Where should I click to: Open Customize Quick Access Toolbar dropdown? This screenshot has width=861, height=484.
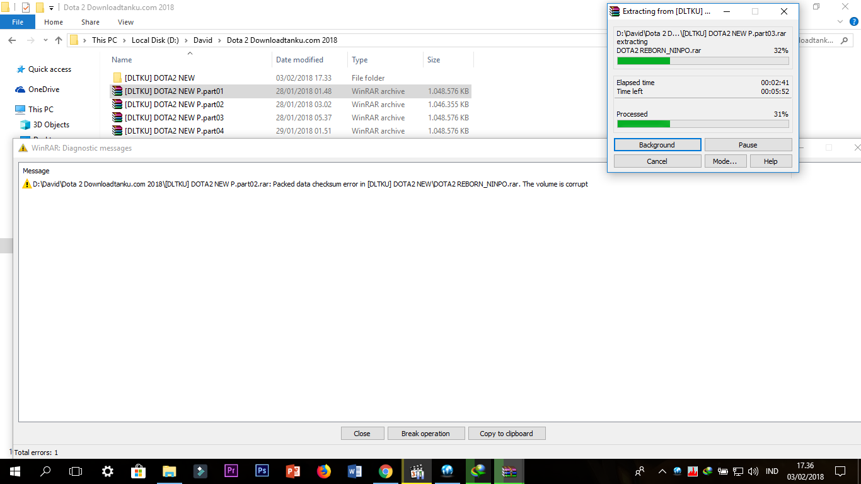(51, 8)
